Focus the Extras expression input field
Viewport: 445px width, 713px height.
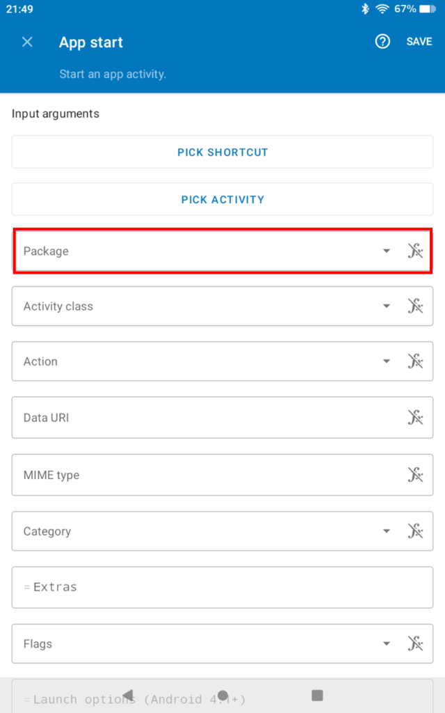tap(222, 587)
